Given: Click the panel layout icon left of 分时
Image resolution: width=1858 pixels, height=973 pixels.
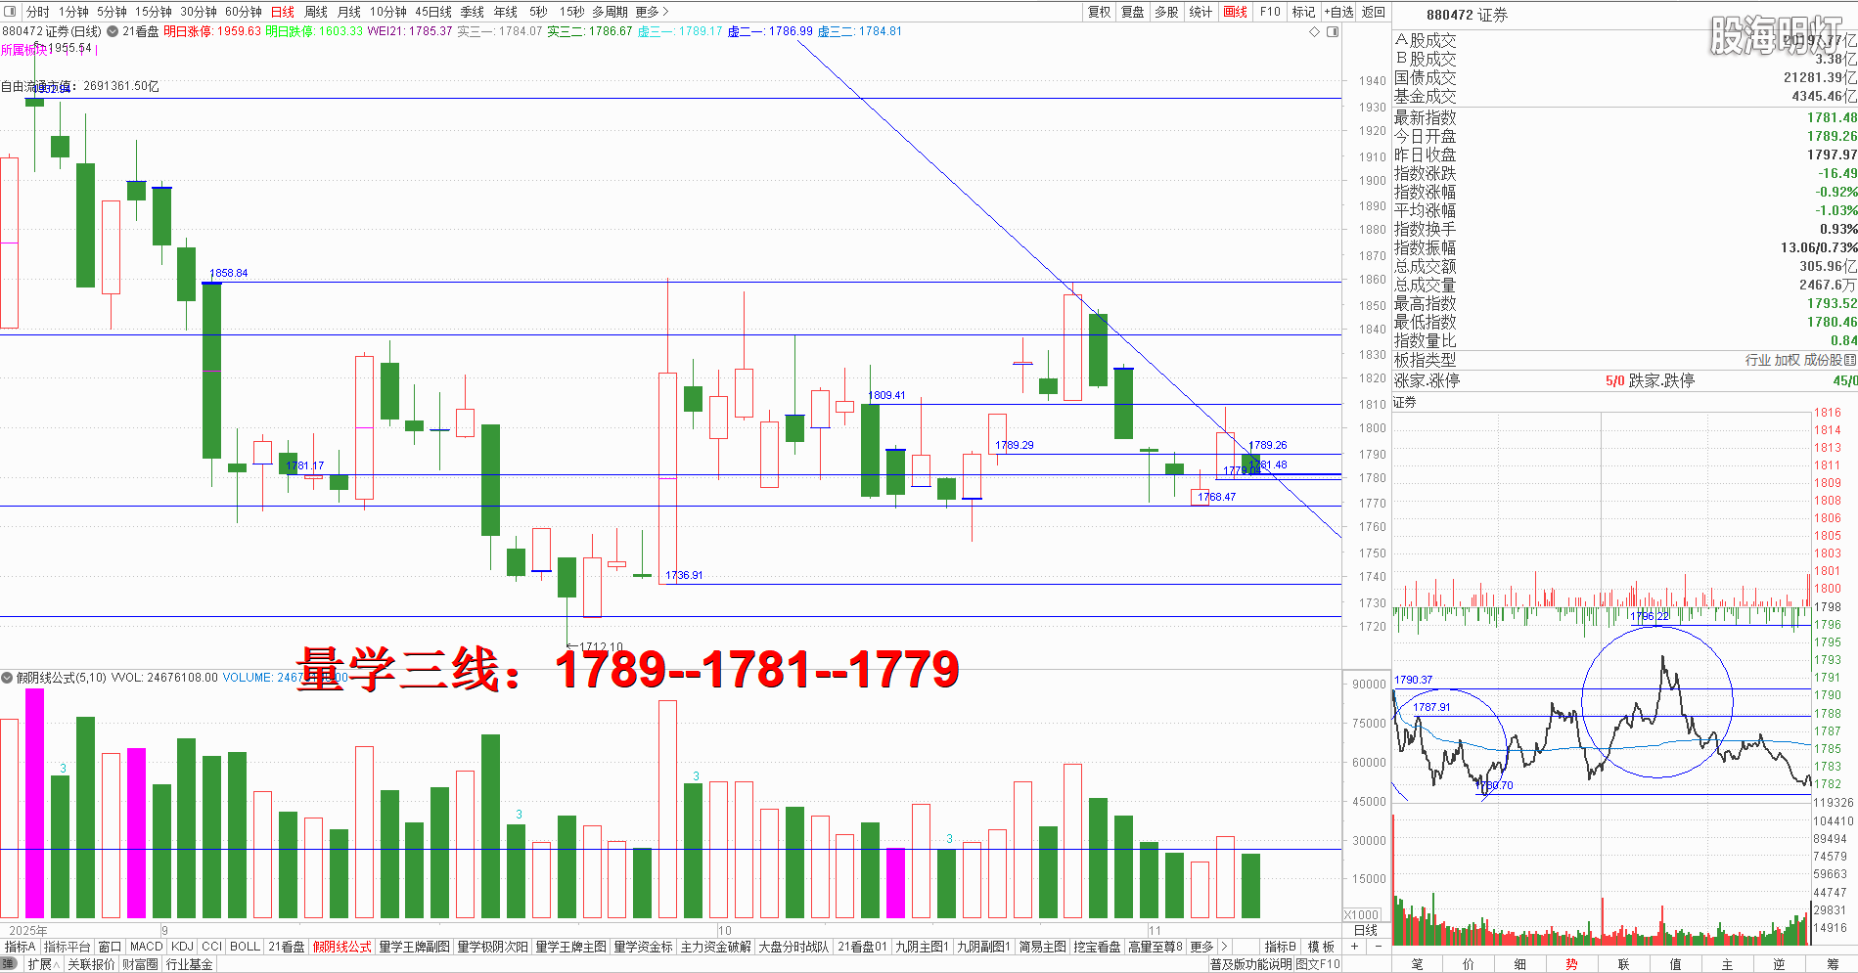Looking at the screenshot, I should (11, 12).
